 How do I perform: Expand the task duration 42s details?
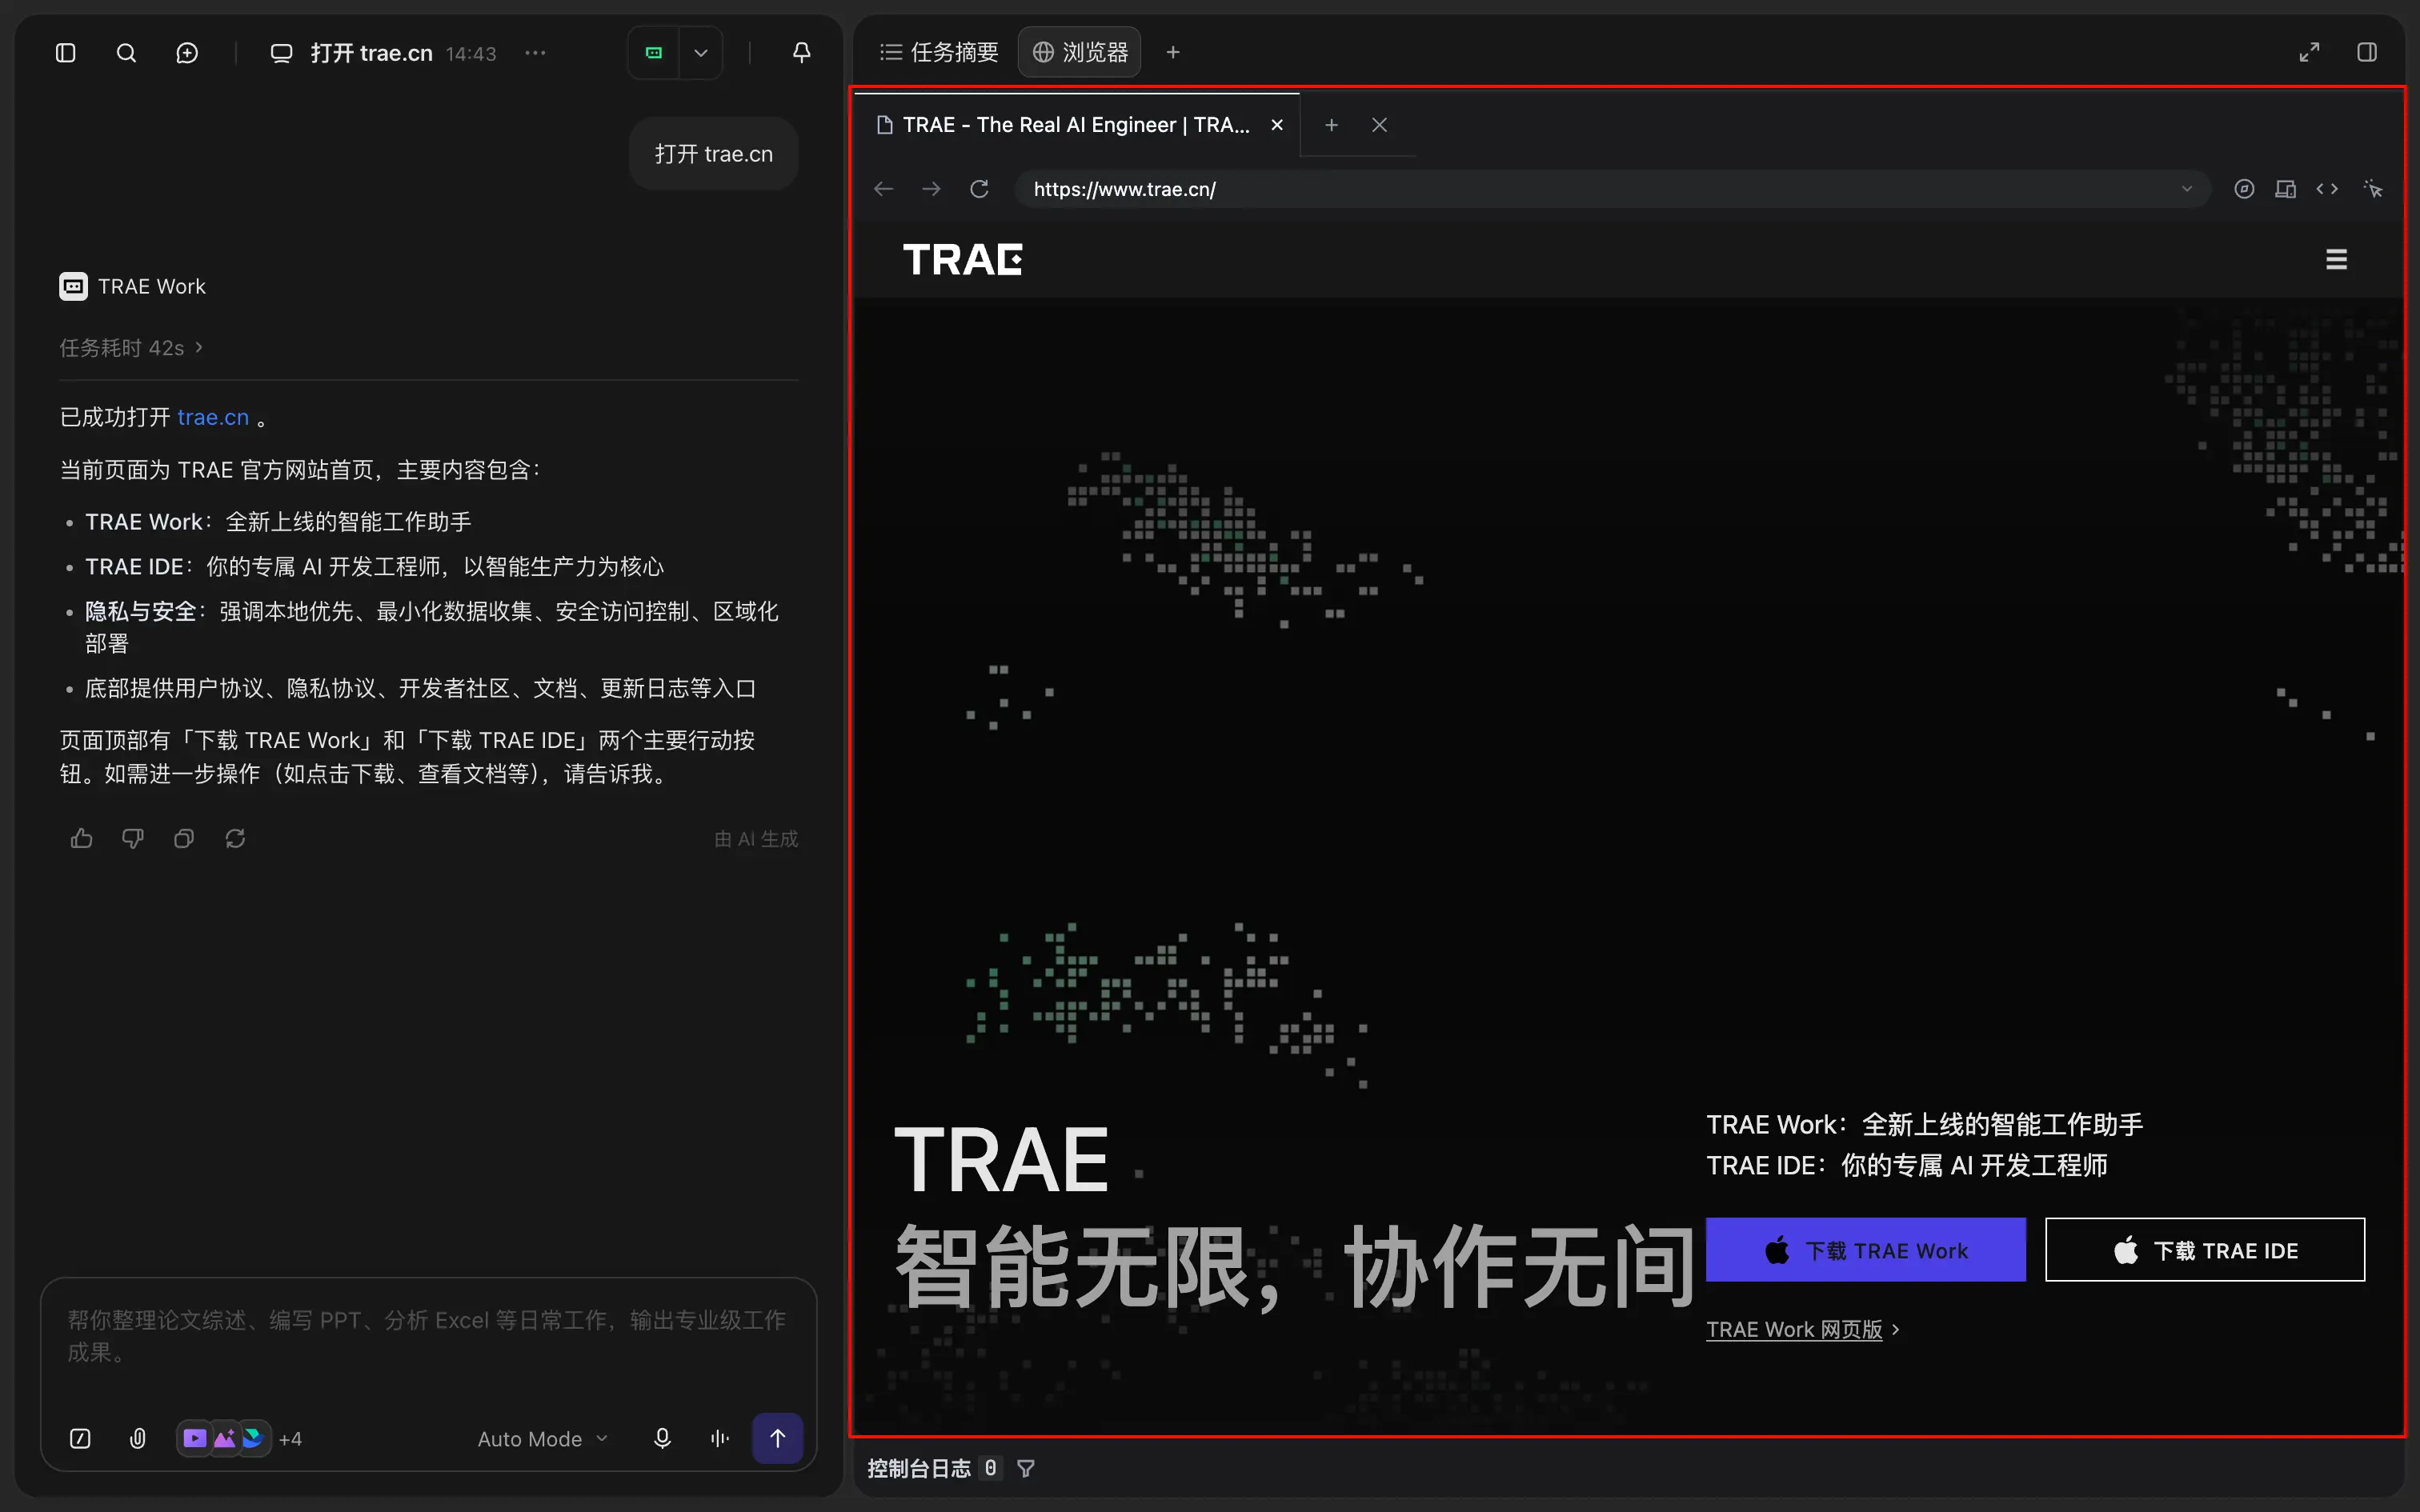pyautogui.click(x=131, y=347)
